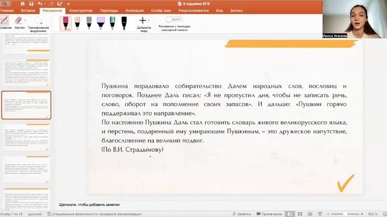Select the blue pen
Screen dimensions: 387x217
pos(112,24)
